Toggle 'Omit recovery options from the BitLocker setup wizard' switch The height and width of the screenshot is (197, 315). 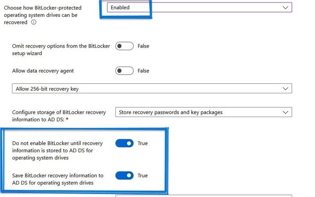tap(124, 46)
